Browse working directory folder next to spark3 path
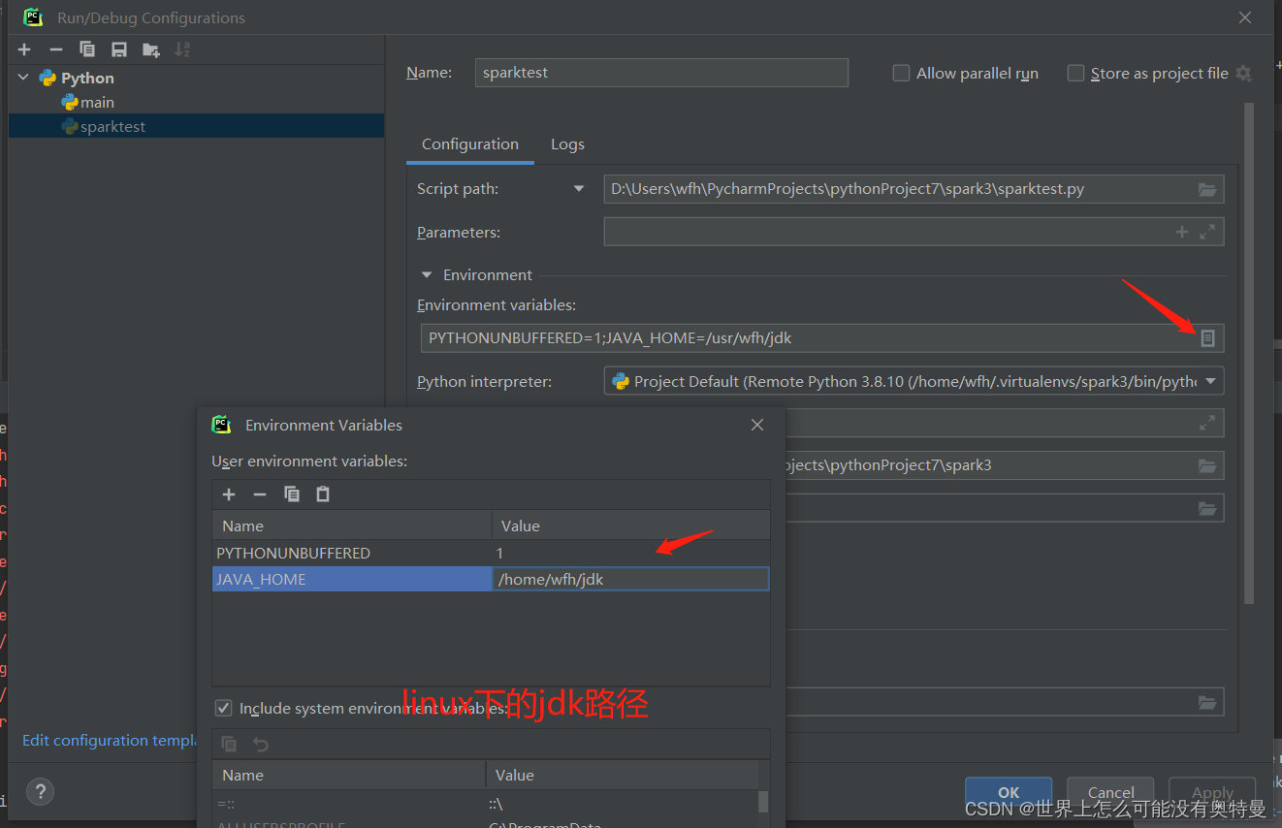1282x828 pixels. [x=1207, y=465]
